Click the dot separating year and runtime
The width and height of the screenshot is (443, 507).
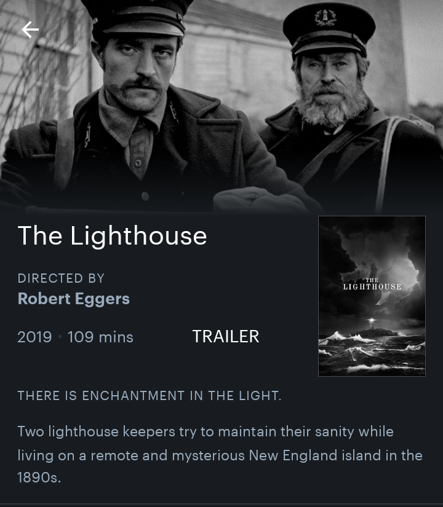click(60, 337)
